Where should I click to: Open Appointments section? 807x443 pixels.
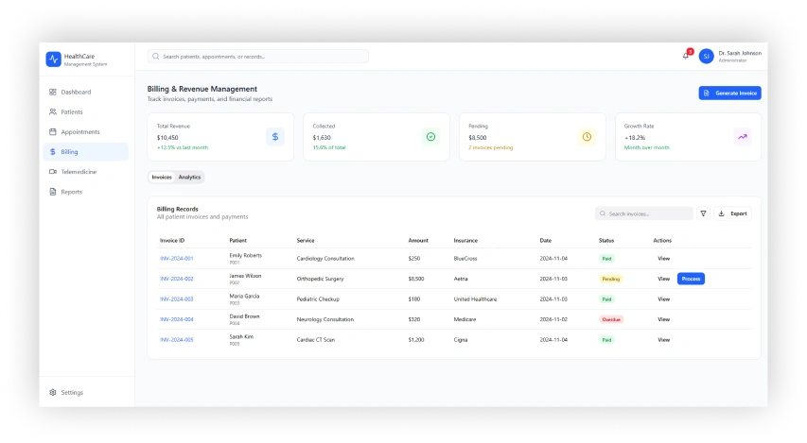point(79,132)
